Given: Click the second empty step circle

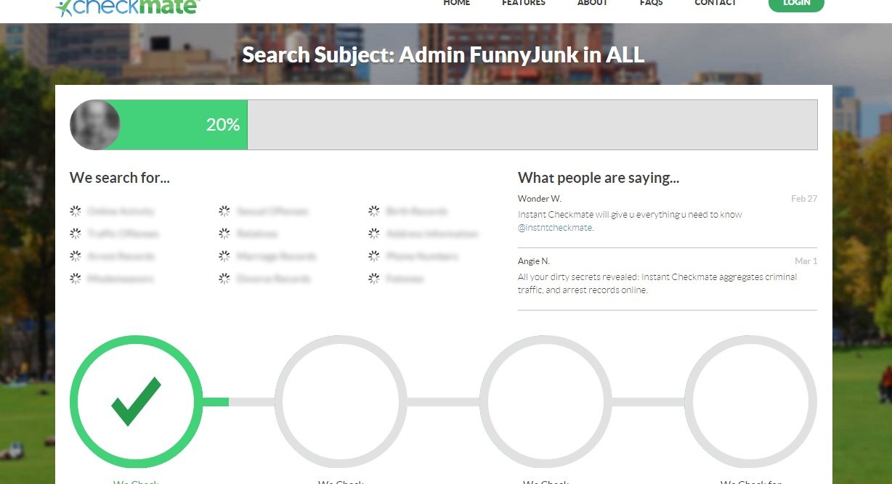Looking at the screenshot, I should coord(341,401).
